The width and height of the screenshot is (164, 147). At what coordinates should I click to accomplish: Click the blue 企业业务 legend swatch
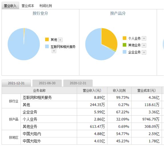click(125, 52)
